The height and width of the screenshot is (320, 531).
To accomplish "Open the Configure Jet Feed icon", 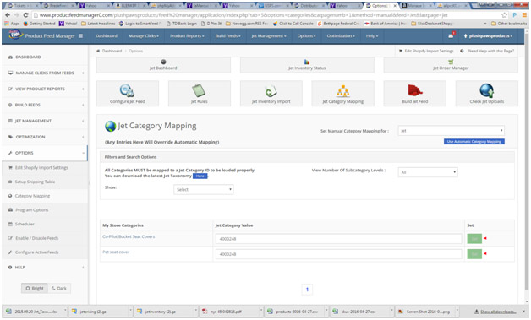I will (128, 90).
